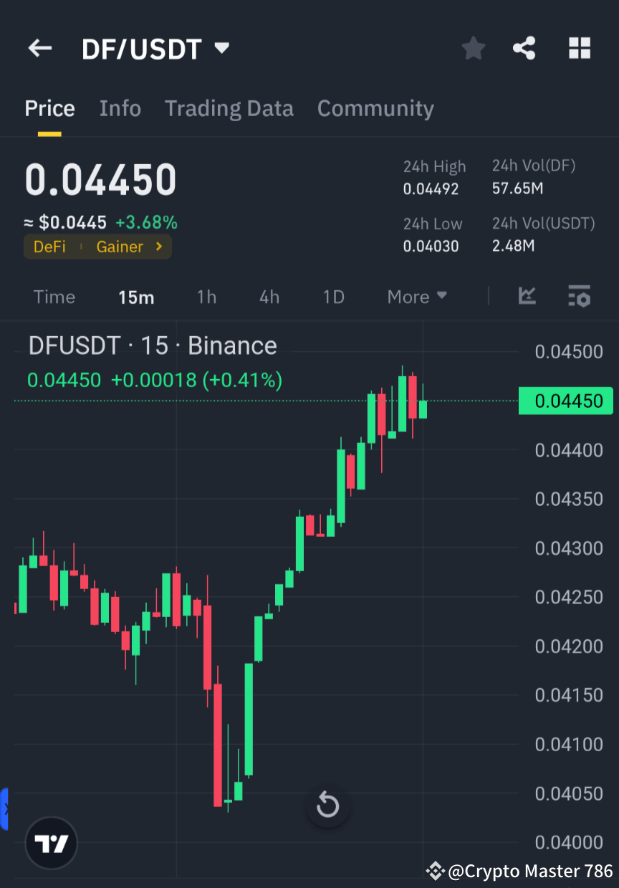The width and height of the screenshot is (619, 888).
Task: Open the chart indicator settings icon
Action: tap(579, 296)
